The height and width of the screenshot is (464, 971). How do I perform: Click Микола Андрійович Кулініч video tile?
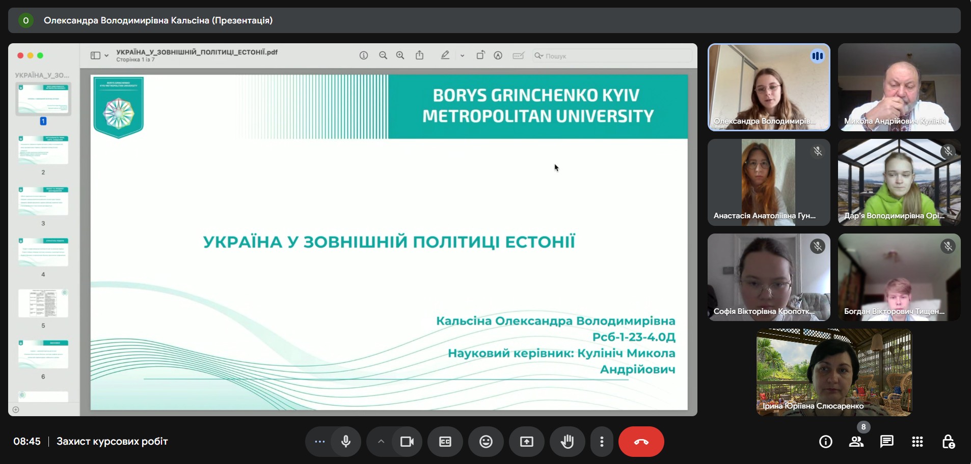pyautogui.click(x=899, y=87)
